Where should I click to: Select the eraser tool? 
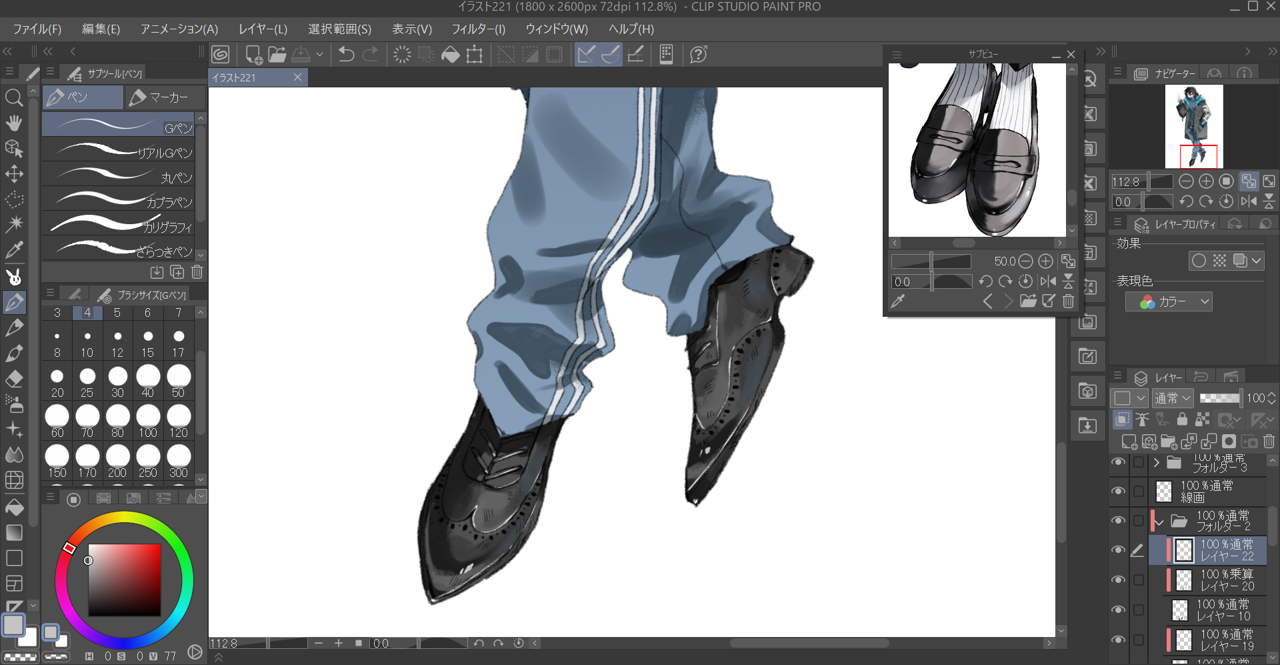coord(14,379)
